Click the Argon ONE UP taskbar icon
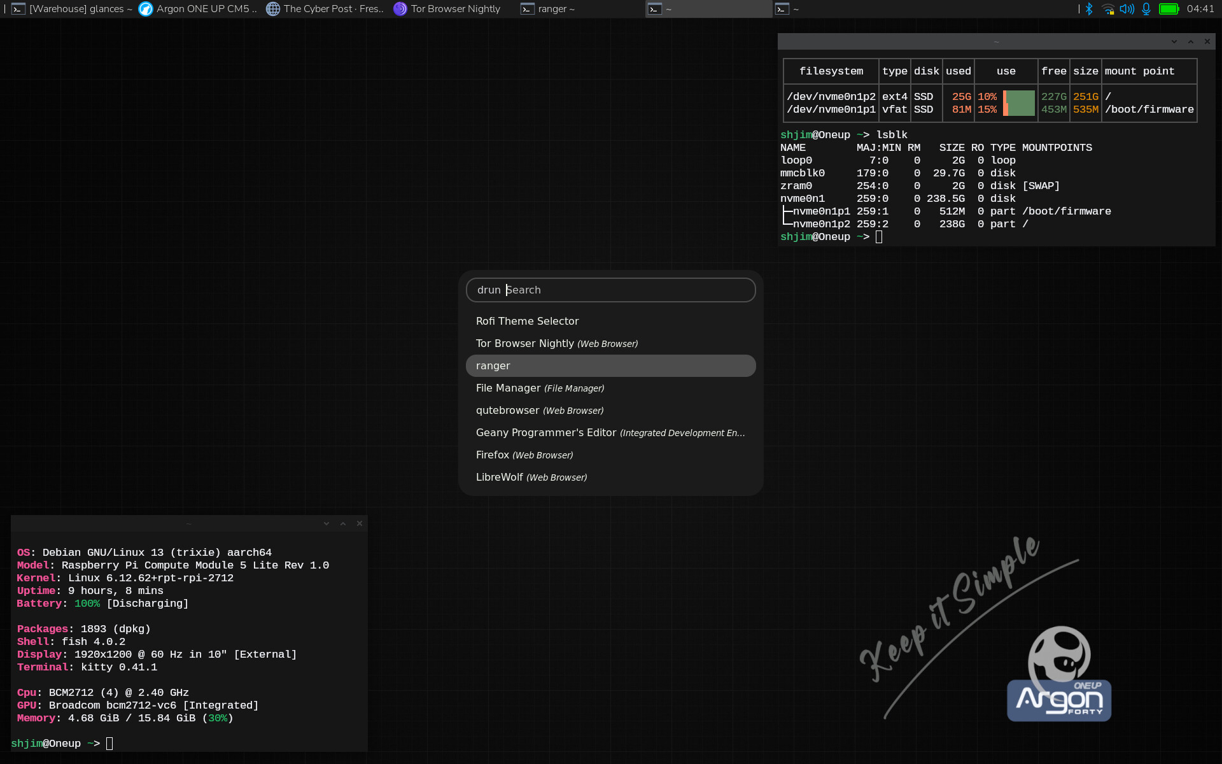The height and width of the screenshot is (764, 1222). [x=146, y=9]
